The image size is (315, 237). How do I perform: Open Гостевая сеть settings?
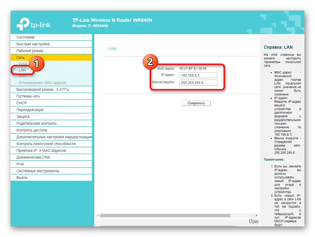[x=51, y=97]
